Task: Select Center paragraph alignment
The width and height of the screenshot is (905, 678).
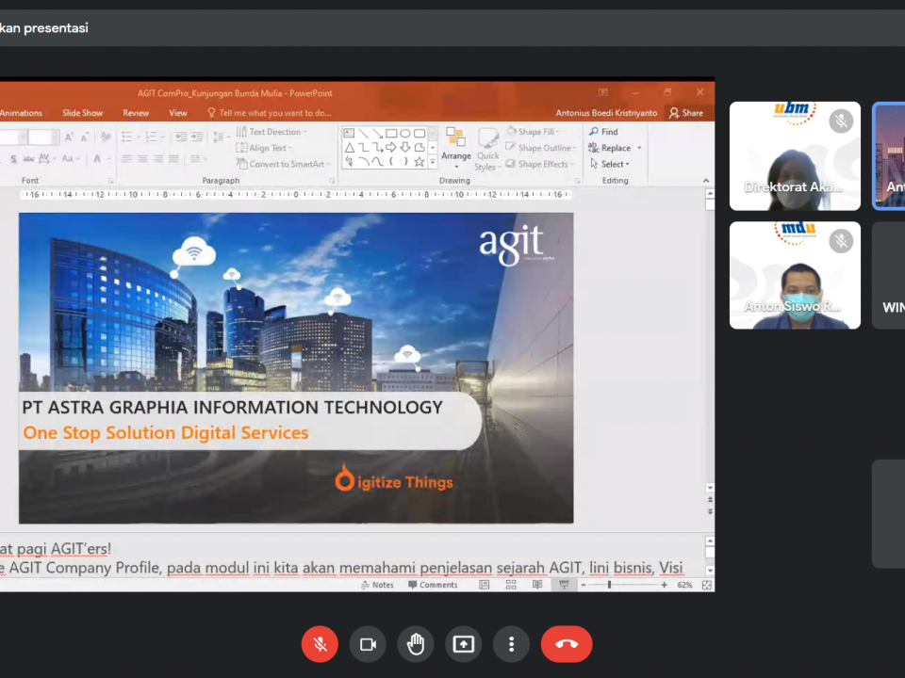Action: coord(142,158)
